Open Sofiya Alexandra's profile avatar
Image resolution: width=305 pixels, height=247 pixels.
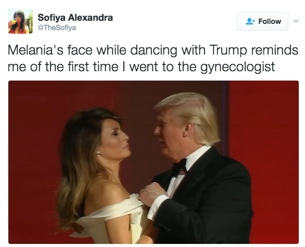point(20,21)
